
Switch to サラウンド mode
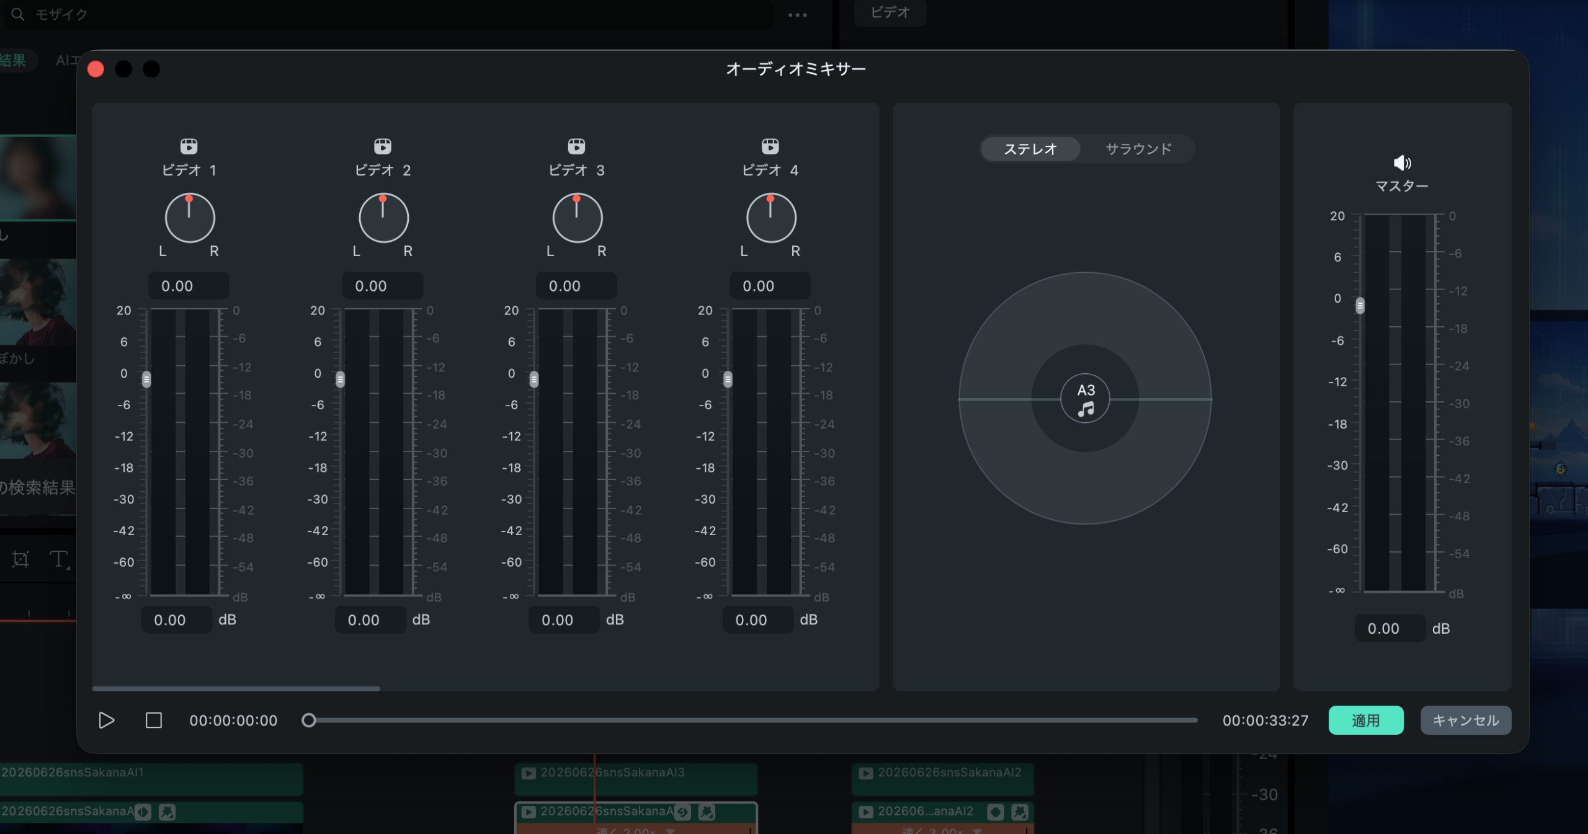(x=1139, y=149)
